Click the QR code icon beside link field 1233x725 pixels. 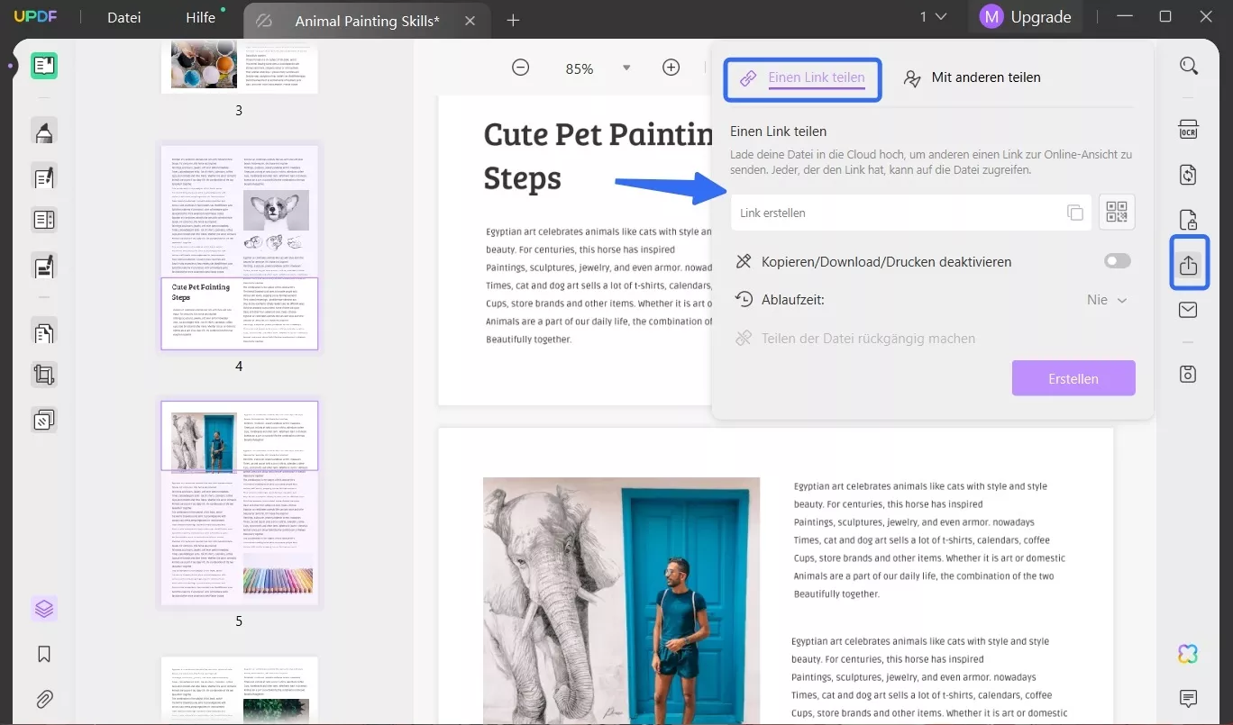(1117, 213)
